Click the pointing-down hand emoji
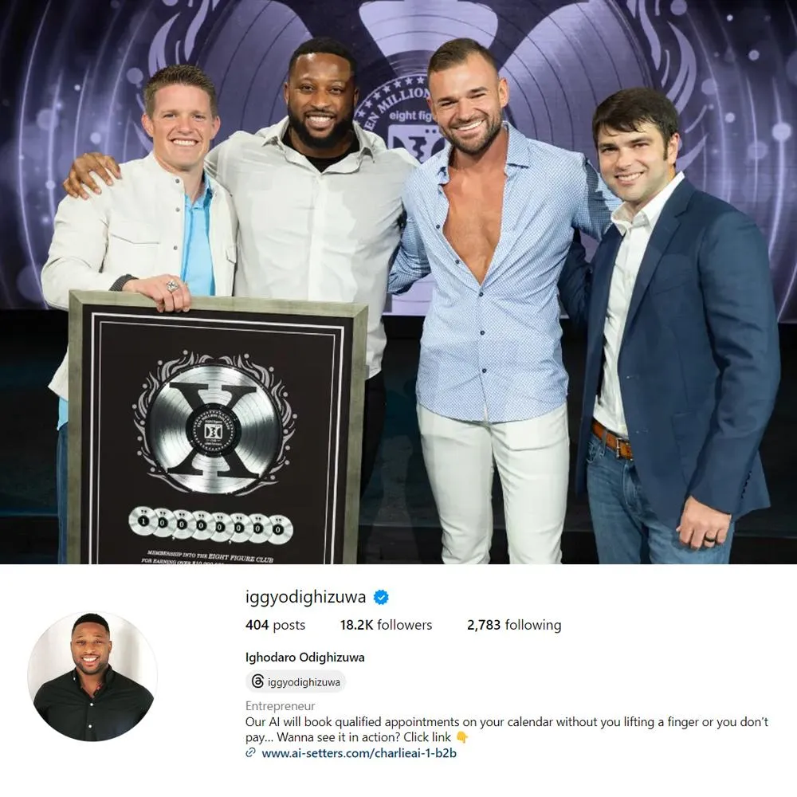 tap(461, 737)
